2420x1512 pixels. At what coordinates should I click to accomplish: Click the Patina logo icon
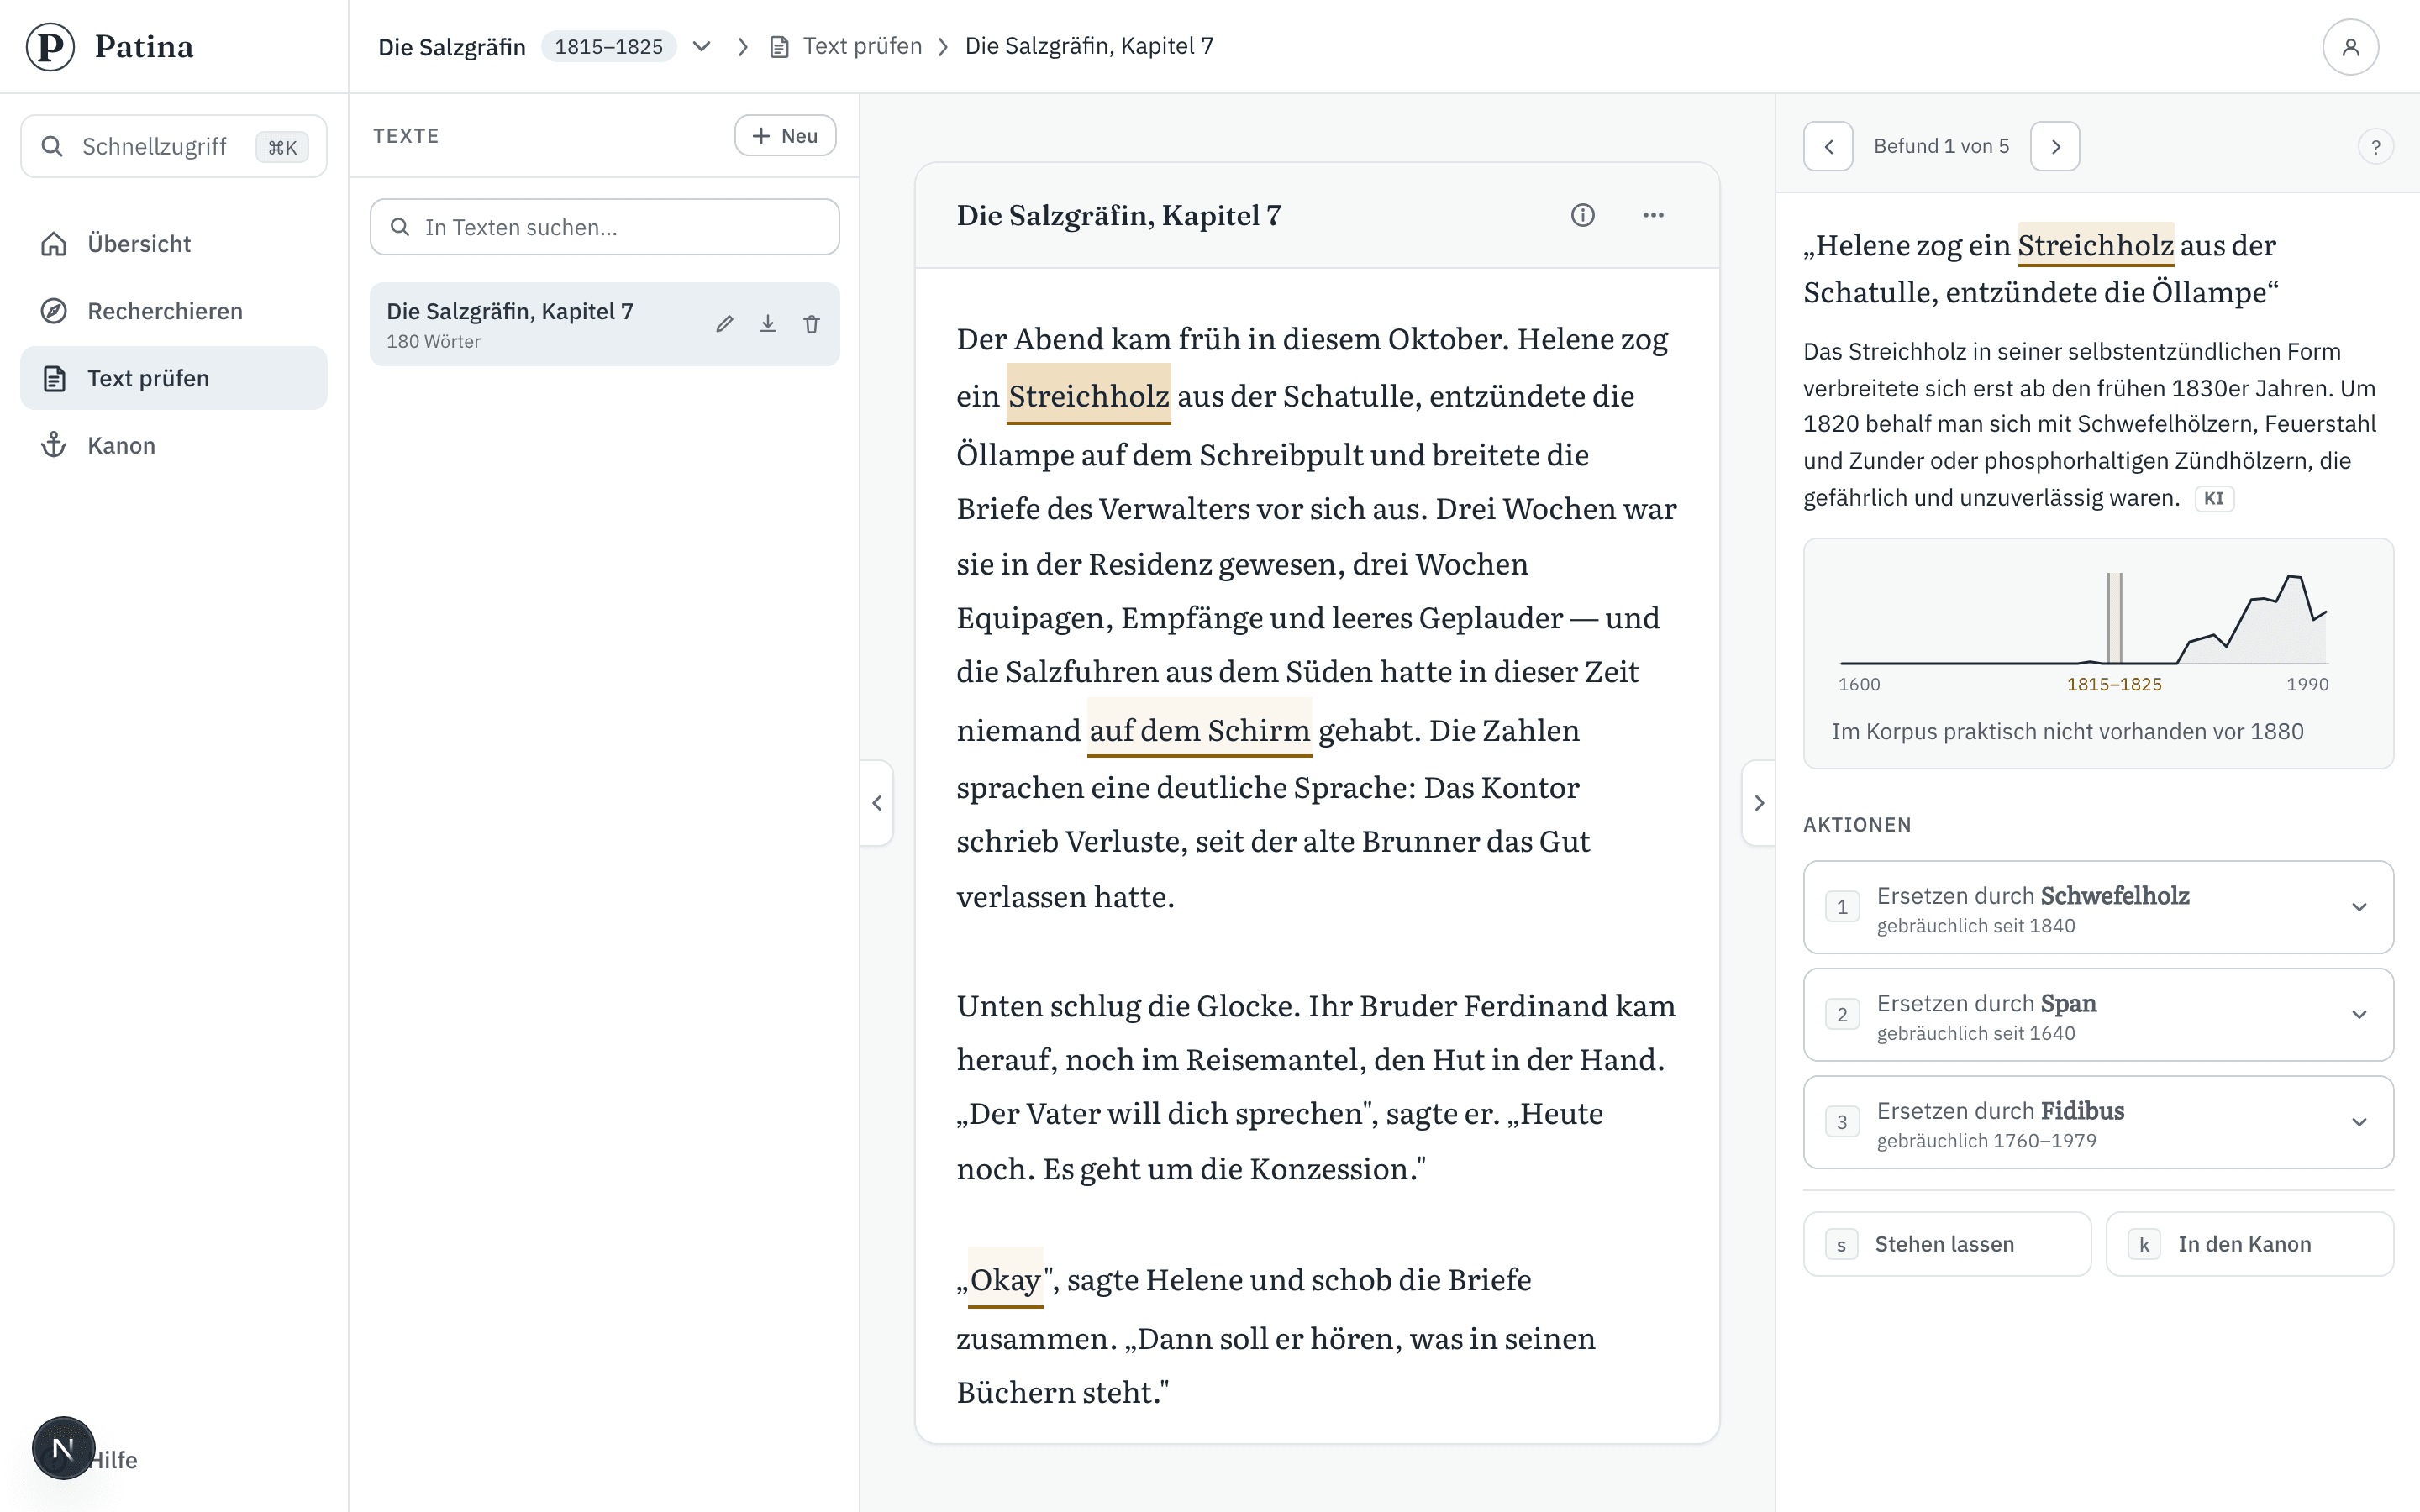(x=50, y=46)
